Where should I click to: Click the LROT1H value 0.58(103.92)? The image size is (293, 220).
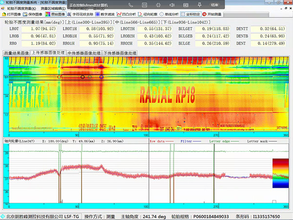(97, 29)
